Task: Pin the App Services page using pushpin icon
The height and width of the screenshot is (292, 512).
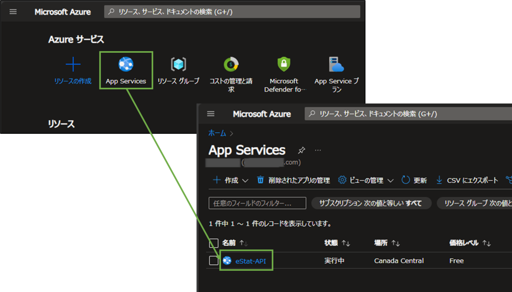Action: coord(302,150)
